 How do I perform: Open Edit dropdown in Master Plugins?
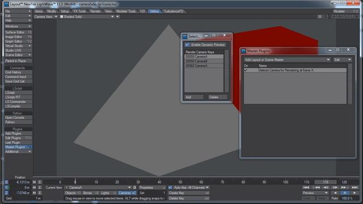[x=343, y=59]
